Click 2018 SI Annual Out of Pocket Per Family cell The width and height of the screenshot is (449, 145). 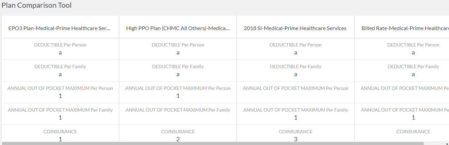pos(296,114)
